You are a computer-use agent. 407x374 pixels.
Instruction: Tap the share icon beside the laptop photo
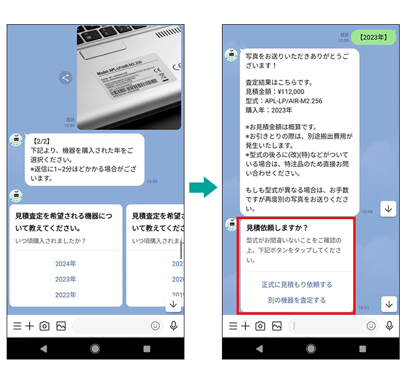click(65, 77)
